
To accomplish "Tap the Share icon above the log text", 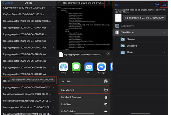I will click(108, 3).
